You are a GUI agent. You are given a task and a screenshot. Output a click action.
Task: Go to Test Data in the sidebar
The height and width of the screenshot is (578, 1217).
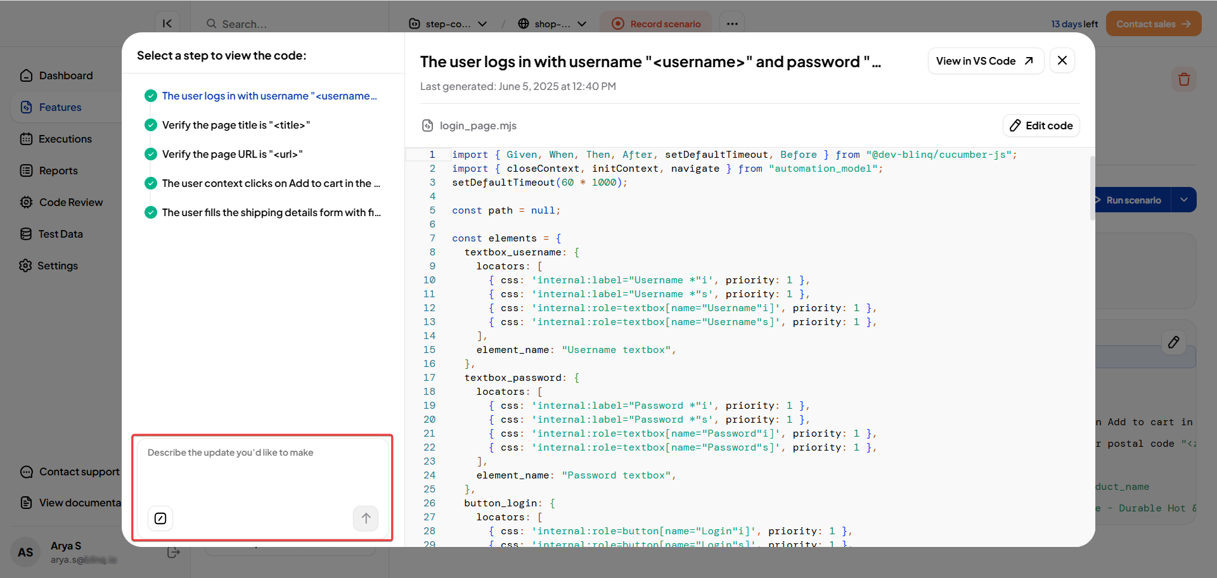coord(60,234)
